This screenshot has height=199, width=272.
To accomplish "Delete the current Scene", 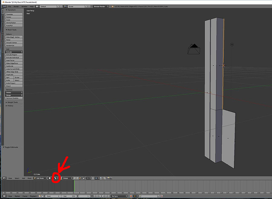I will (x=89, y=6).
